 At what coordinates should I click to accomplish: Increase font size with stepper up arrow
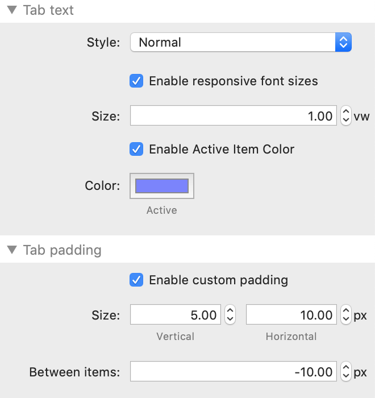point(345,113)
